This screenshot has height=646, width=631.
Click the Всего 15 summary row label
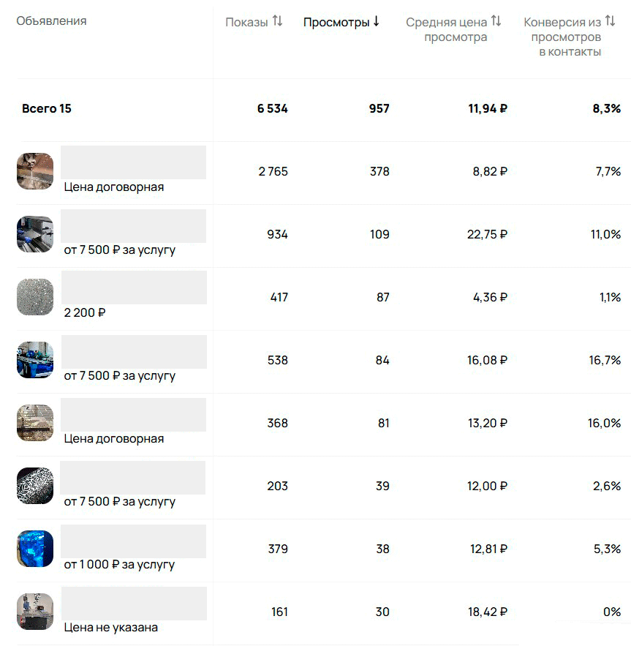coord(47,109)
